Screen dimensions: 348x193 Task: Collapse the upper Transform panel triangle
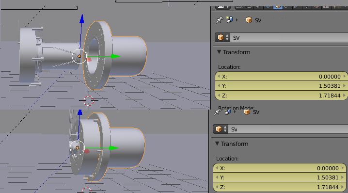219,52
